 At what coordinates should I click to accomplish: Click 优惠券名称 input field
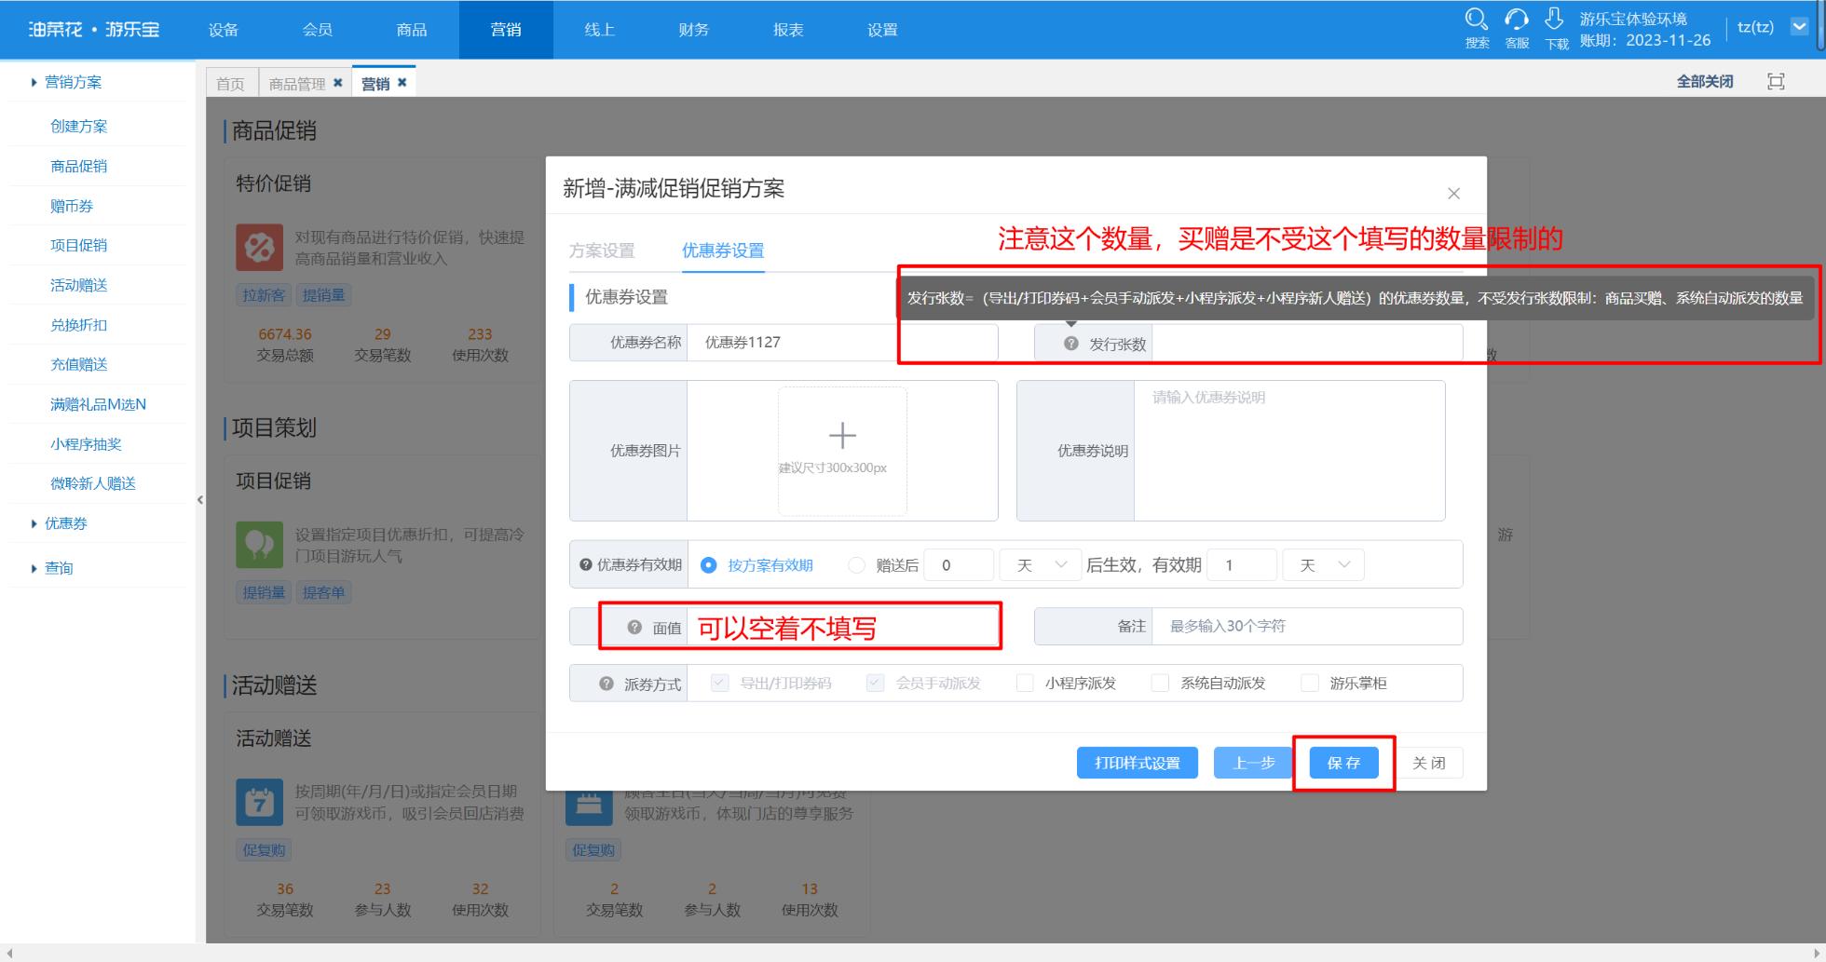tap(842, 343)
